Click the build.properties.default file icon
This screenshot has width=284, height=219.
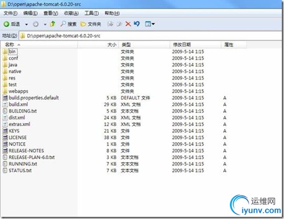5,98
